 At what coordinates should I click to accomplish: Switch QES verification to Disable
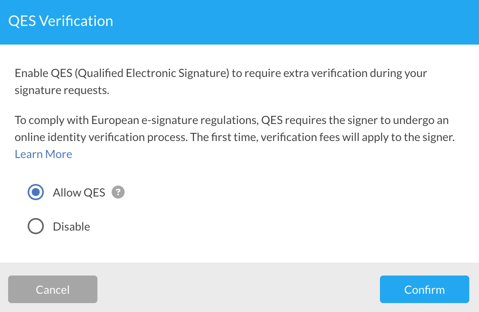[35, 226]
